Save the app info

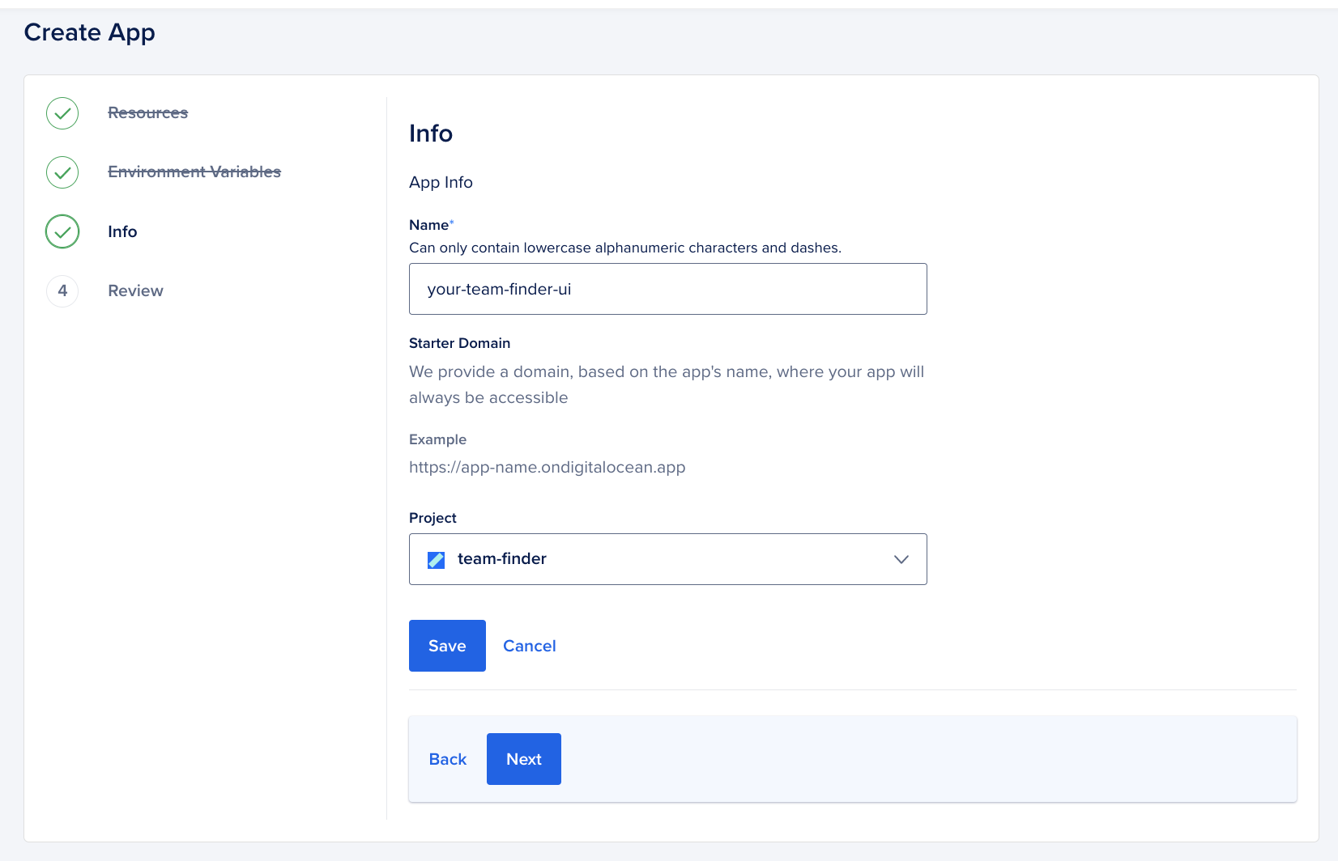click(x=447, y=646)
